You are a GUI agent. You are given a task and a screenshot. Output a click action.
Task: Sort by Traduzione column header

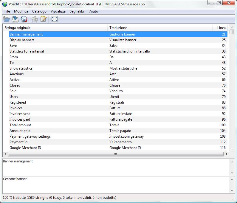(160, 28)
